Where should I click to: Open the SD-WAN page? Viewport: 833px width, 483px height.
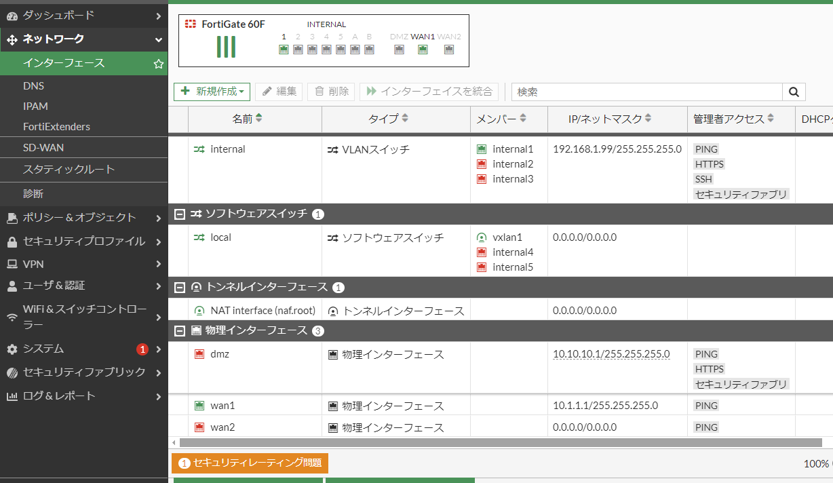pyautogui.click(x=42, y=147)
